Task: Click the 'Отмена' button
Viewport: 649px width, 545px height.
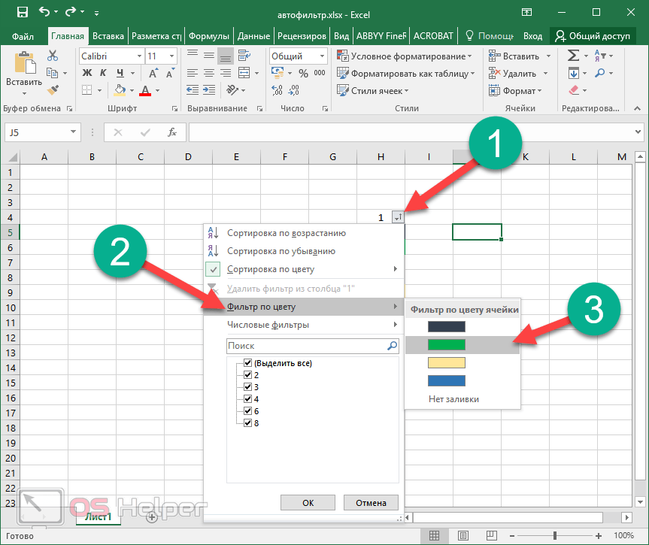Action: click(370, 503)
